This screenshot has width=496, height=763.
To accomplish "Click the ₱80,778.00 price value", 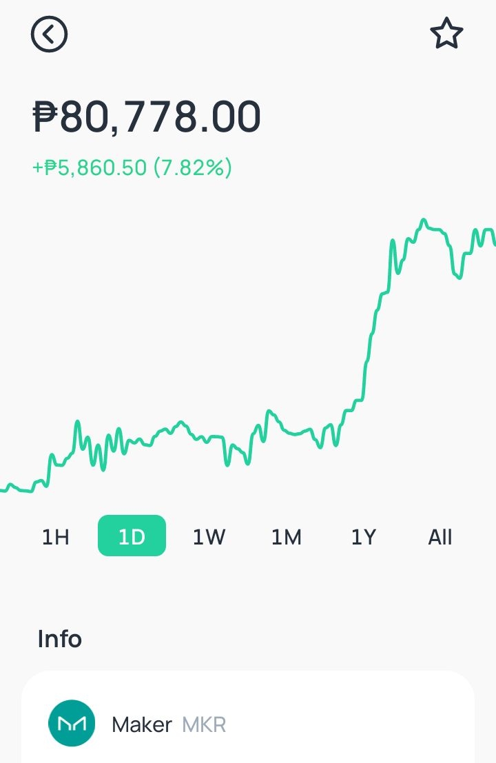I will pos(146,116).
